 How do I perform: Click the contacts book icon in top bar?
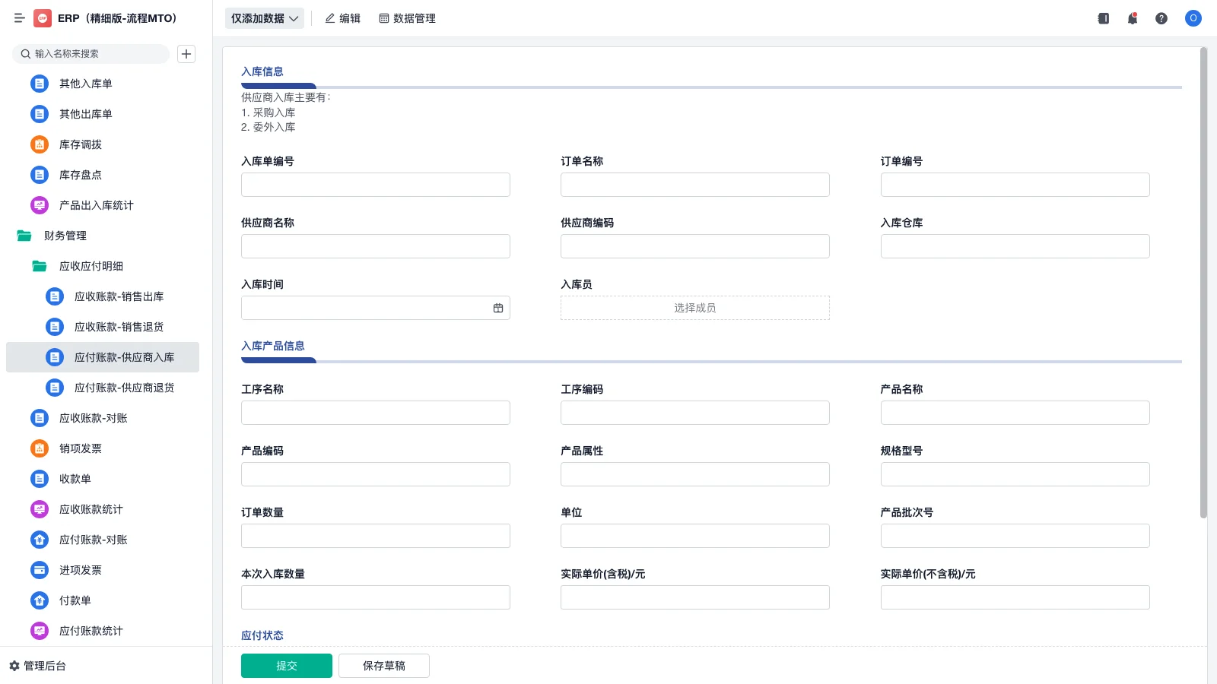(1103, 18)
